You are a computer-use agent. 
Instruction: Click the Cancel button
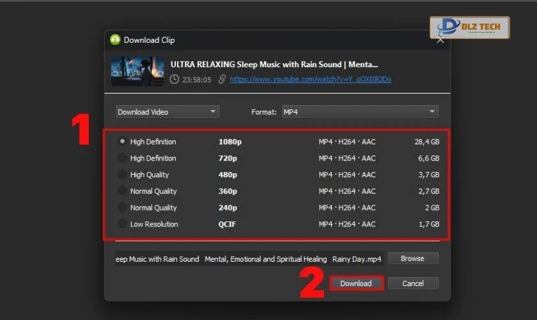413,284
